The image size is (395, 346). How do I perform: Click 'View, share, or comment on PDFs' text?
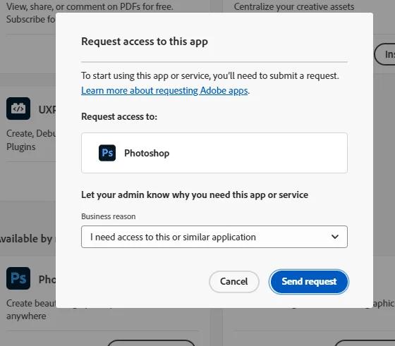[90, 7]
